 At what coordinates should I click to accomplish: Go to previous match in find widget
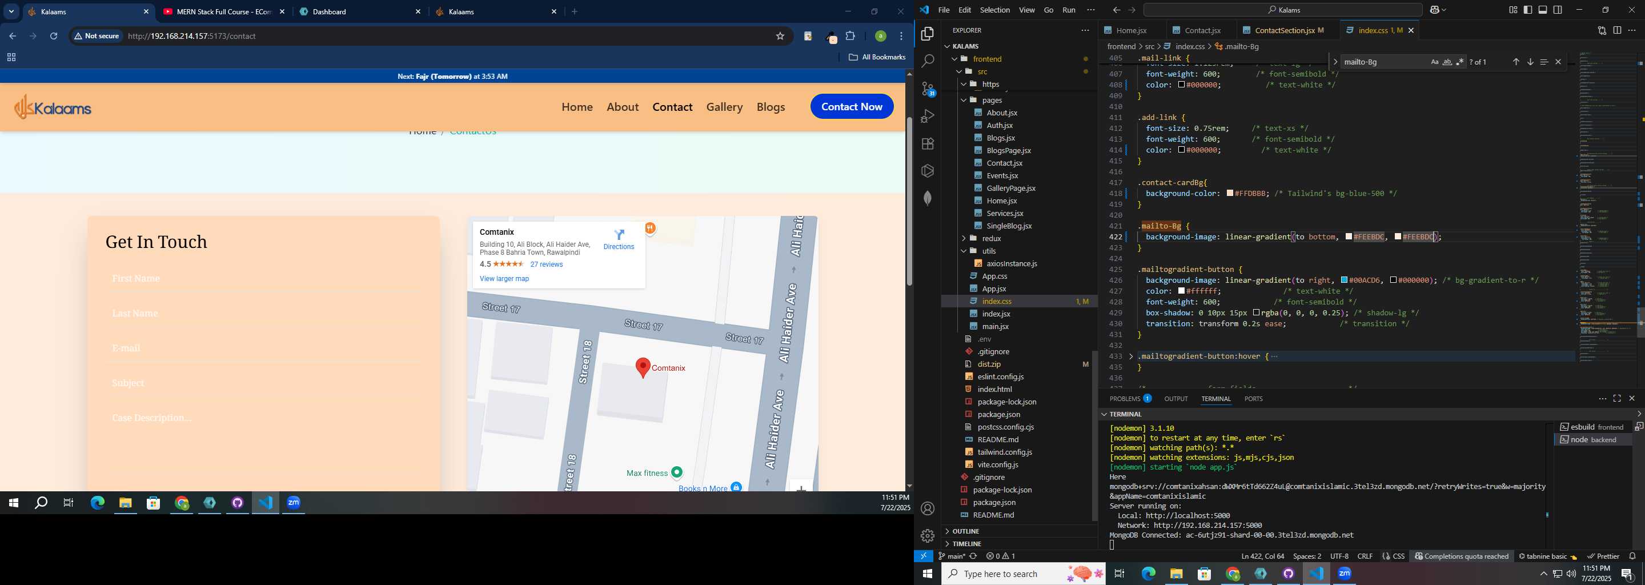pos(1515,62)
